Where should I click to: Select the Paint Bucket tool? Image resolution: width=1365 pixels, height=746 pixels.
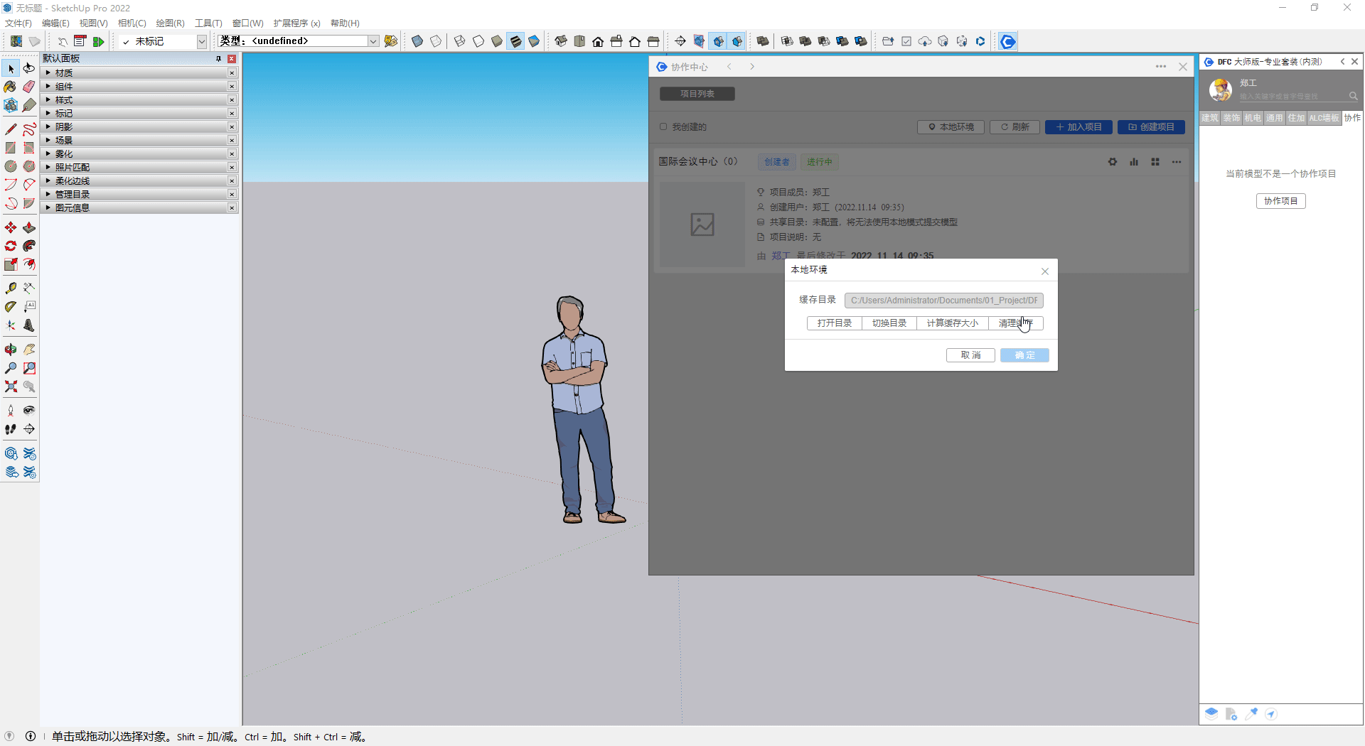(x=11, y=87)
